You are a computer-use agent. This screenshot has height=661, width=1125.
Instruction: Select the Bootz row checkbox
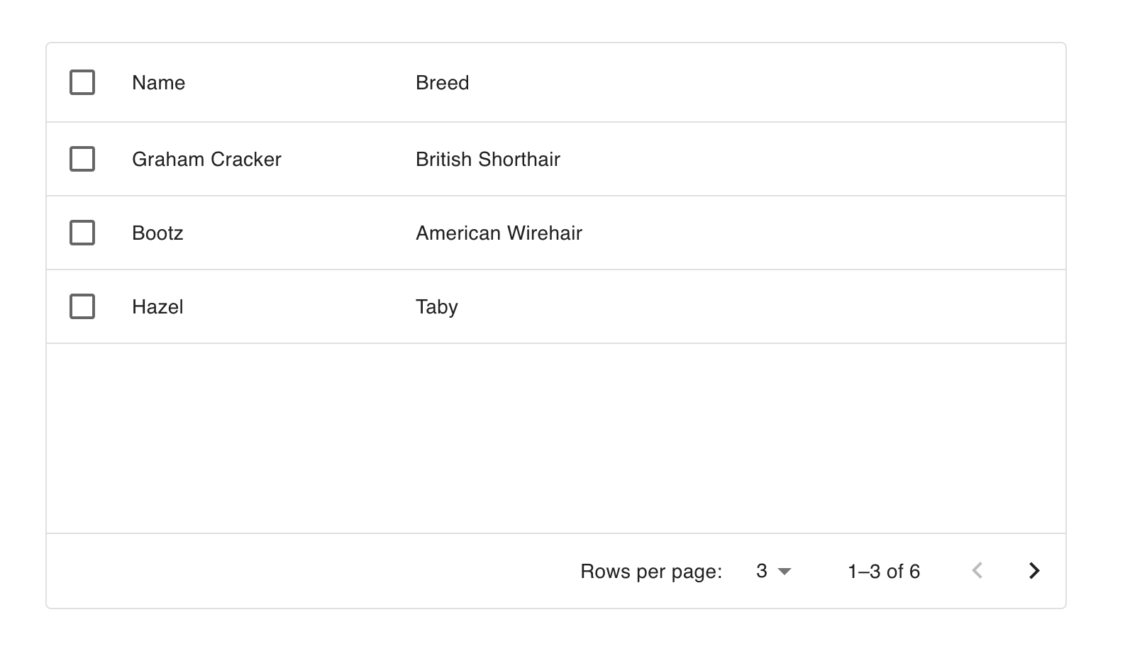point(82,233)
